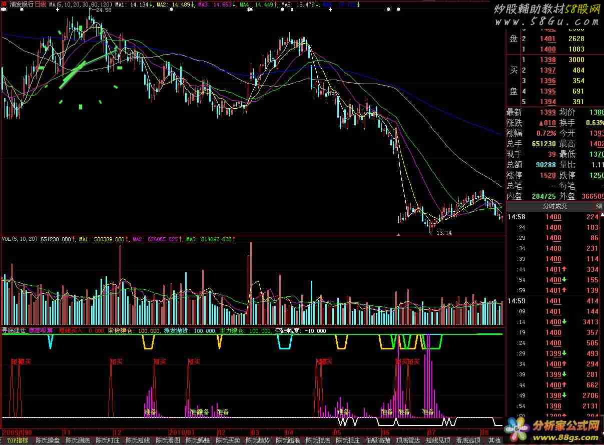Switch to the 看底逃顶 tab

(x=468, y=440)
